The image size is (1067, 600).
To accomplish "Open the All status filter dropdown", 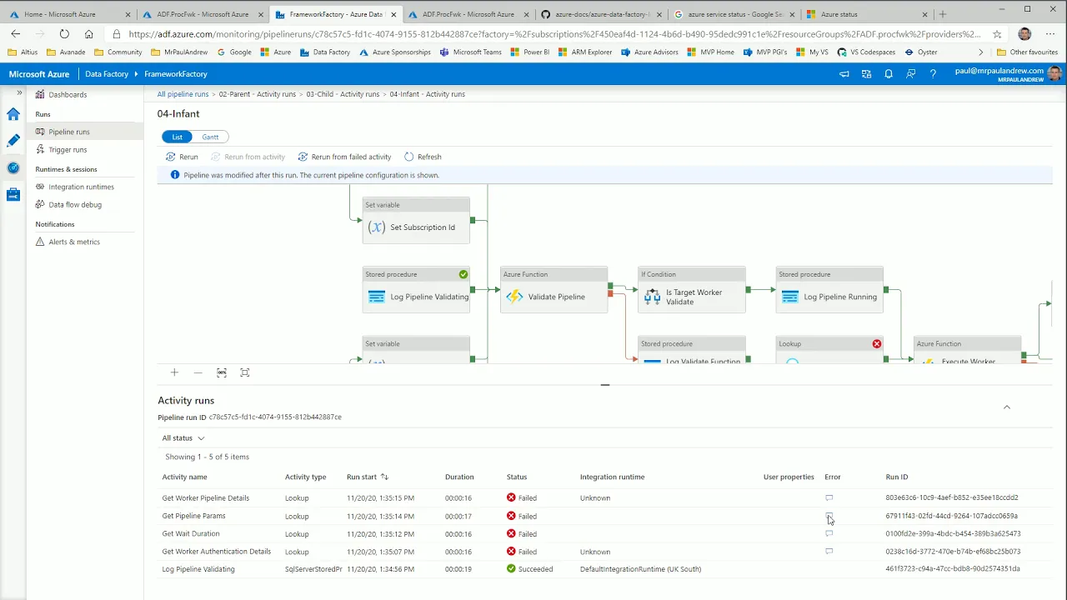I will [x=183, y=437].
